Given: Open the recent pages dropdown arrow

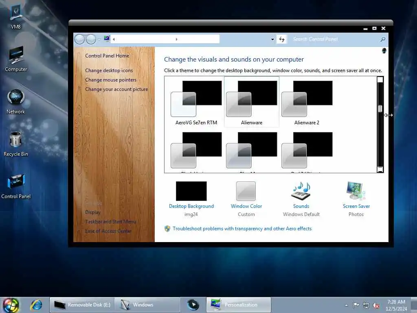Looking at the screenshot, I should pyautogui.click(x=99, y=39).
